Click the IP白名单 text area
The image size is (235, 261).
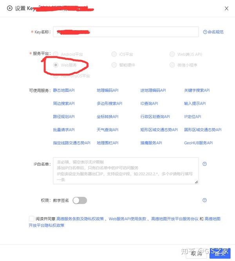tap(126, 170)
